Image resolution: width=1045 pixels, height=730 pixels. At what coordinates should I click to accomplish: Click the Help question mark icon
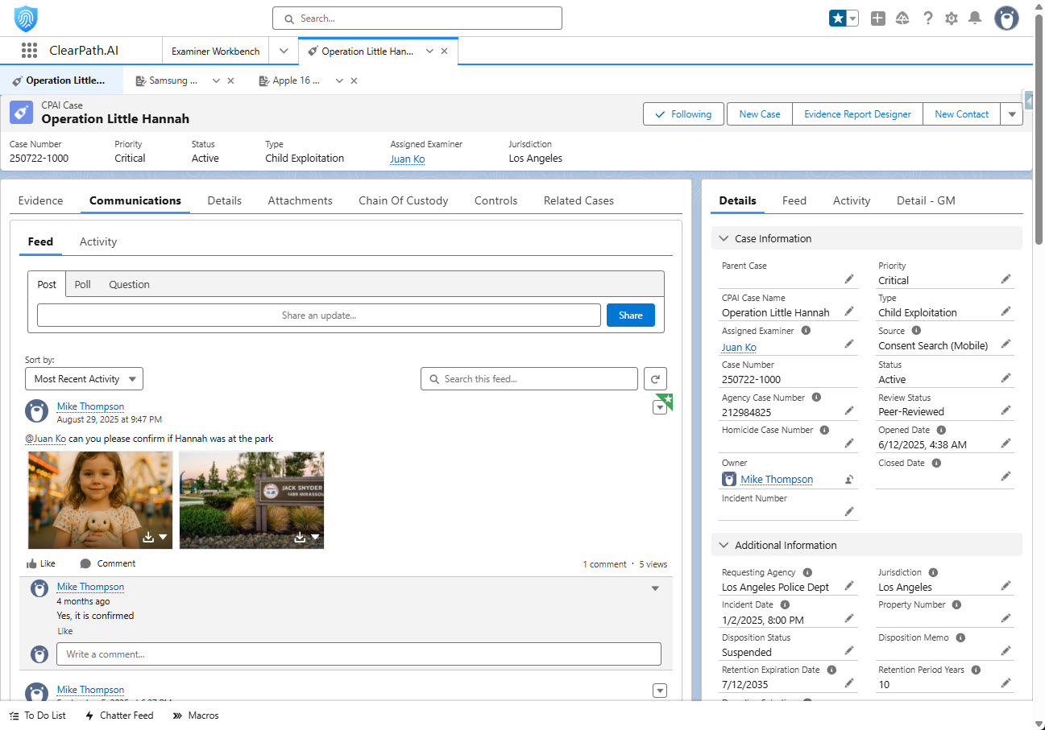[928, 18]
